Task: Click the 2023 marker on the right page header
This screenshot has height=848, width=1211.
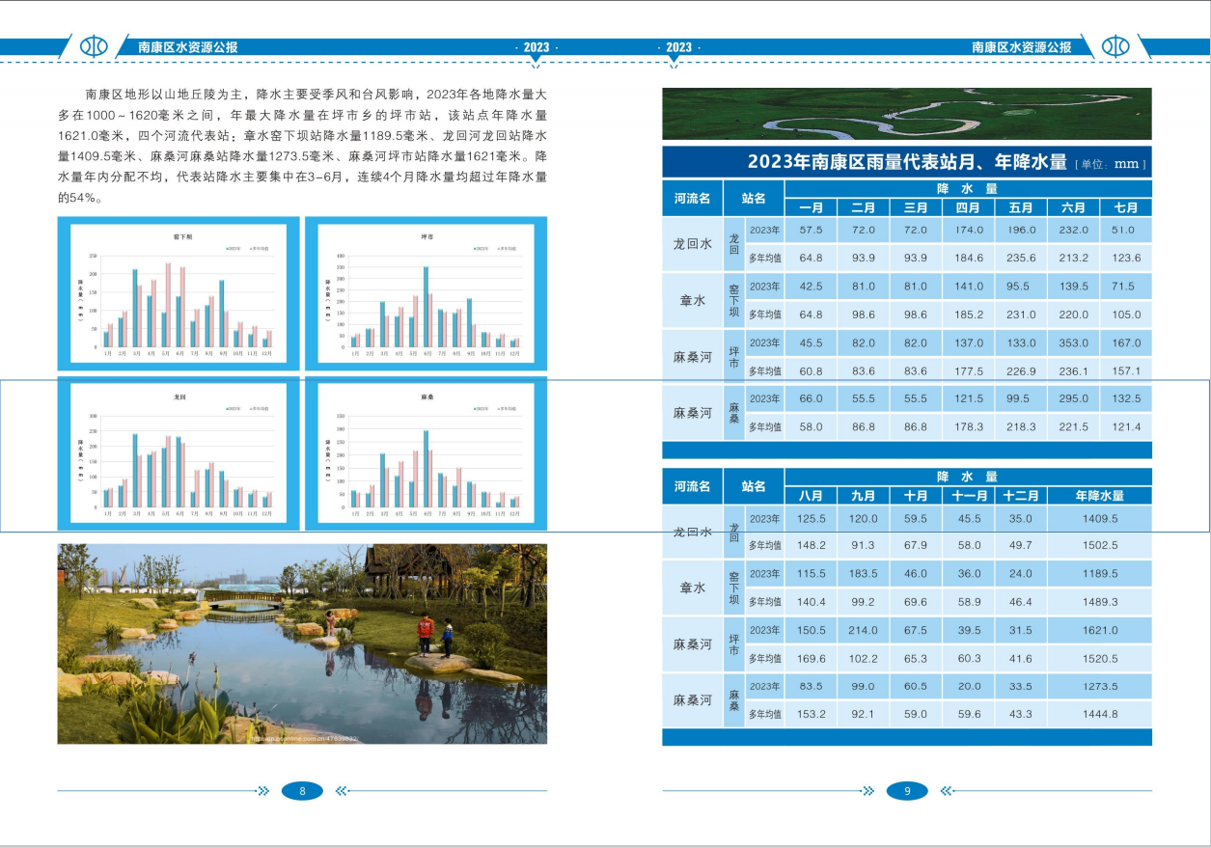Action: pos(678,48)
